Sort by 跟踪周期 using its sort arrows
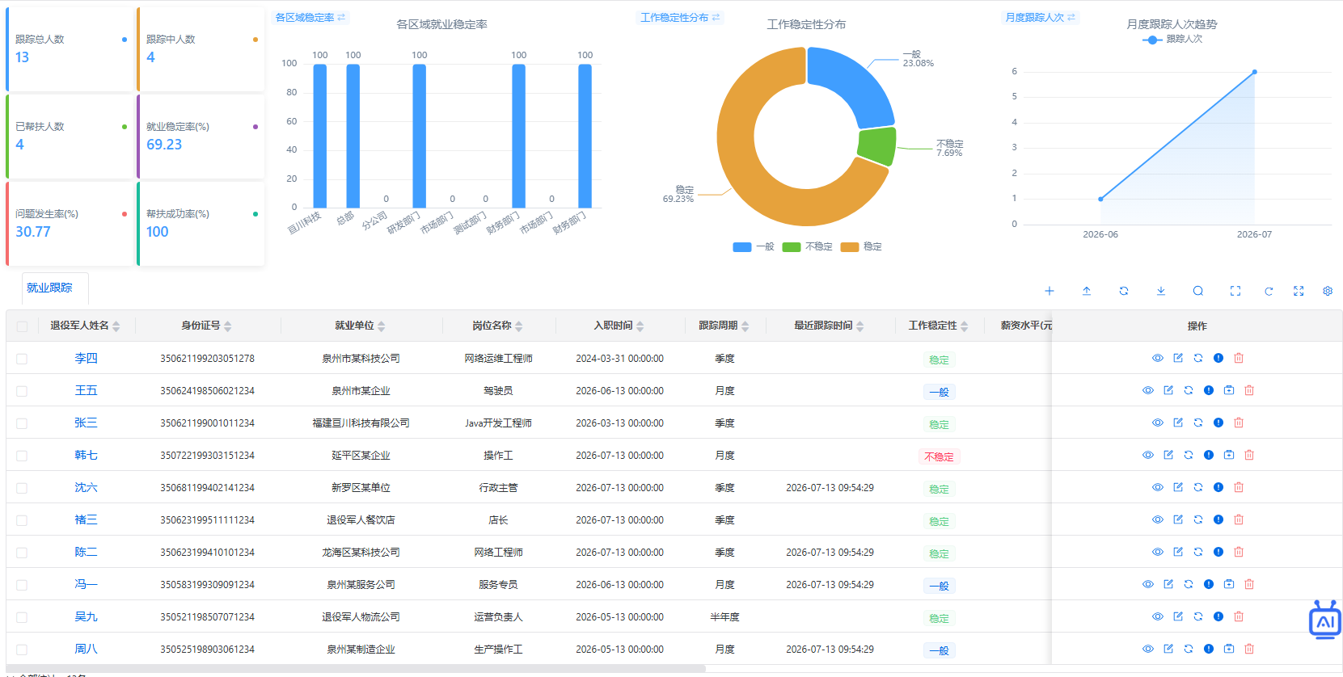The width and height of the screenshot is (1343, 677). pyautogui.click(x=745, y=326)
